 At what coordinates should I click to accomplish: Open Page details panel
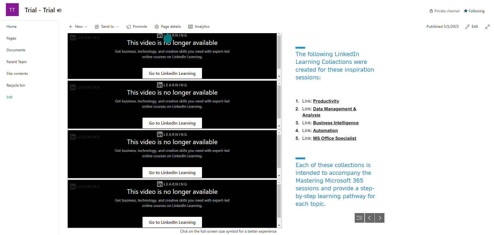tap(168, 26)
